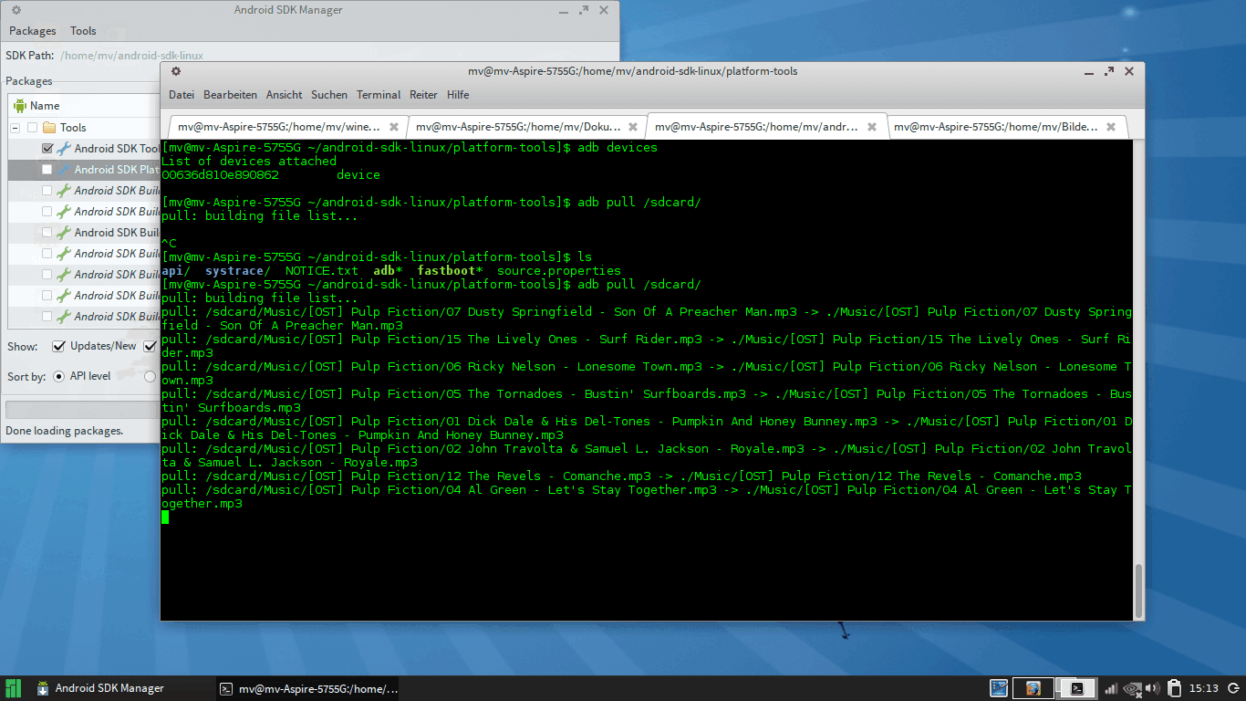
Task: Click the 'NOTICE.txt' entry in ls output
Action: pos(322,271)
